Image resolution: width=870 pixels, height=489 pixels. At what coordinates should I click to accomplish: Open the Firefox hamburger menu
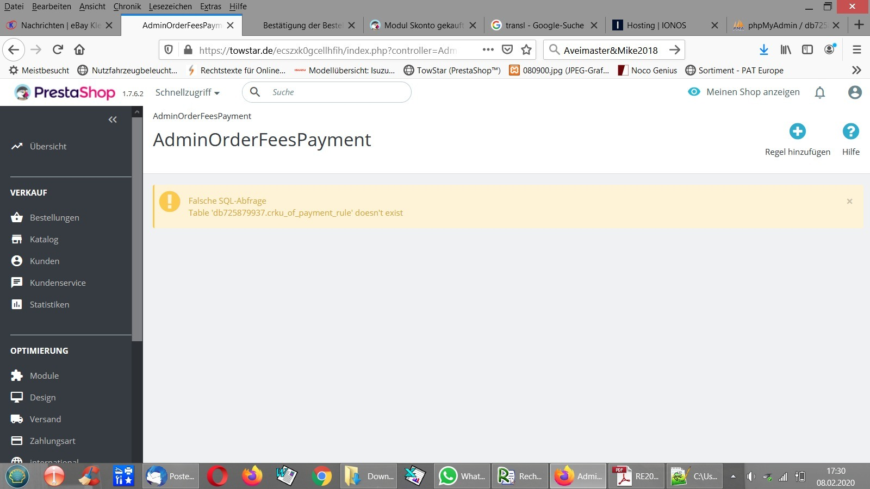tap(857, 50)
